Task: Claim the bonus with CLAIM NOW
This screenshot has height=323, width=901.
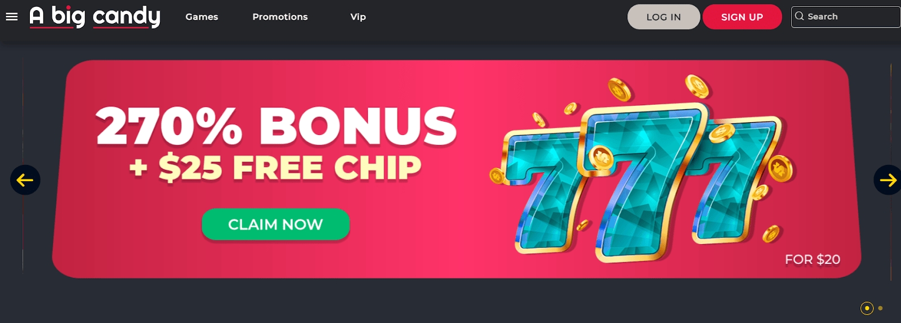Action: point(275,224)
